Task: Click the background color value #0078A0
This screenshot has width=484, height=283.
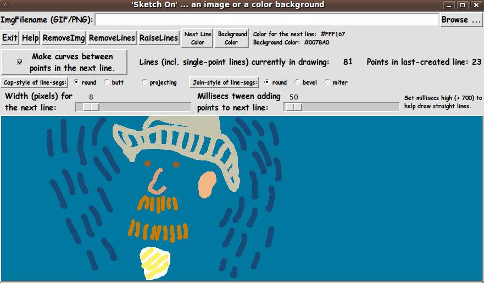Action: [x=316, y=42]
